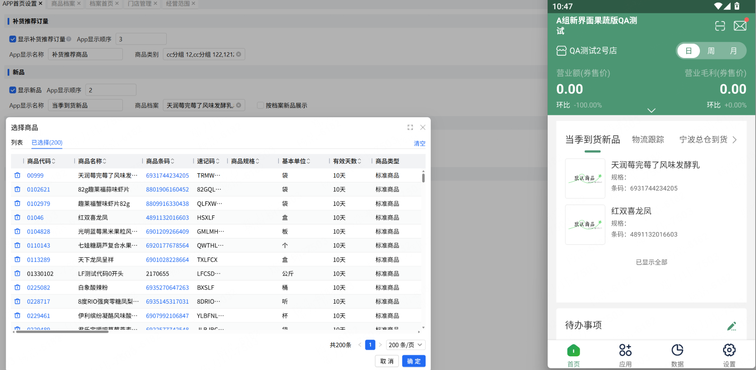Switch the period toggle to 月
Screen dimensions: 756x370
point(734,51)
